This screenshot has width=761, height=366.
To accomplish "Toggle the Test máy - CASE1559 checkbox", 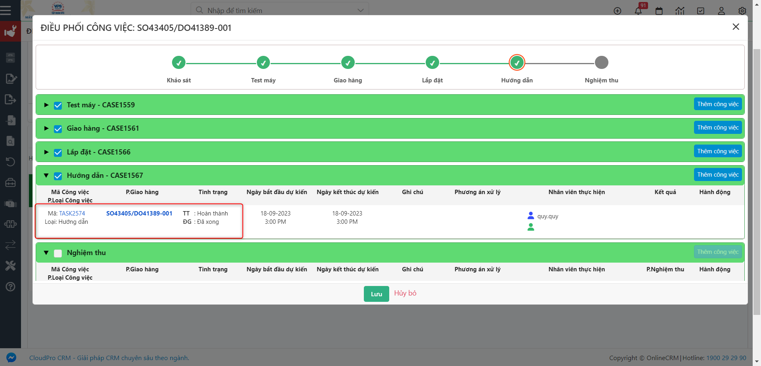I will click(x=58, y=105).
